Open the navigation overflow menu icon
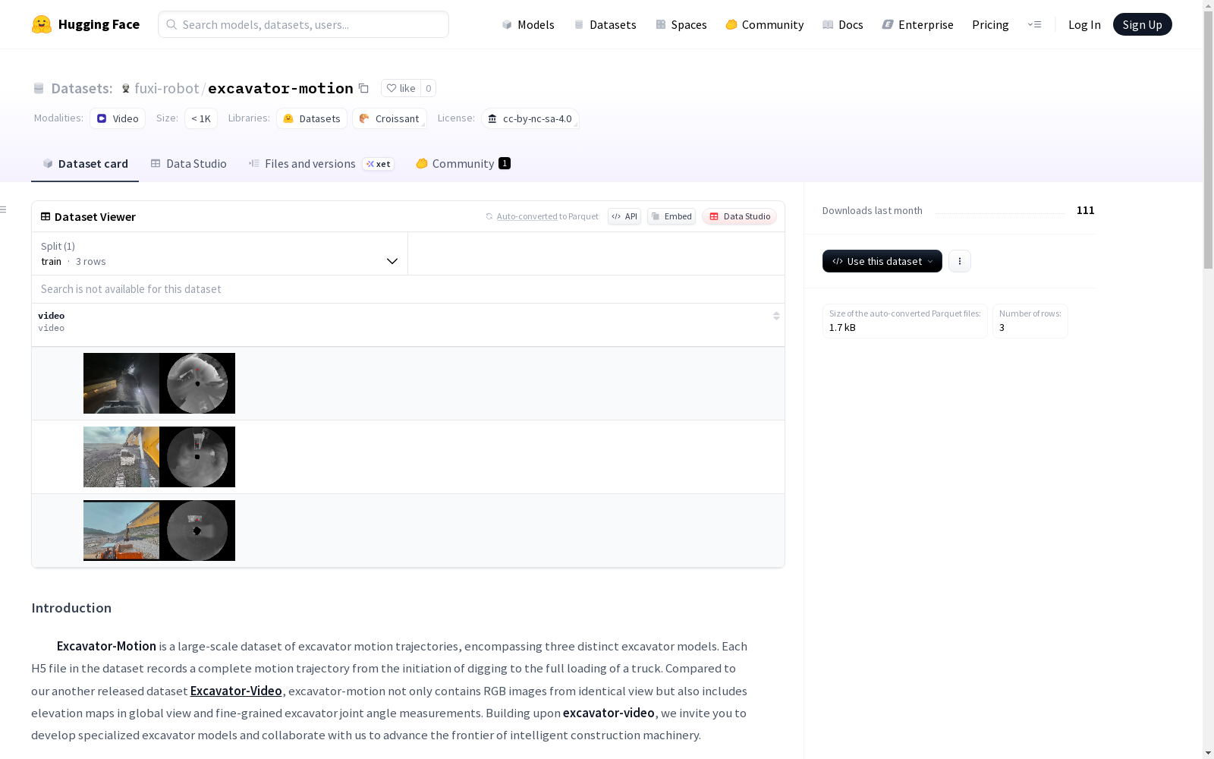The height and width of the screenshot is (759, 1214). 1034,24
